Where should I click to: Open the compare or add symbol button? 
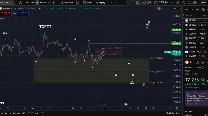(x=20, y=2)
